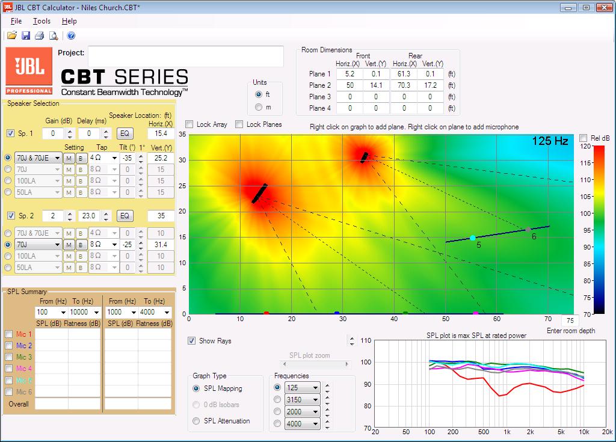Open the 2000 frequency dropdown

[303, 412]
